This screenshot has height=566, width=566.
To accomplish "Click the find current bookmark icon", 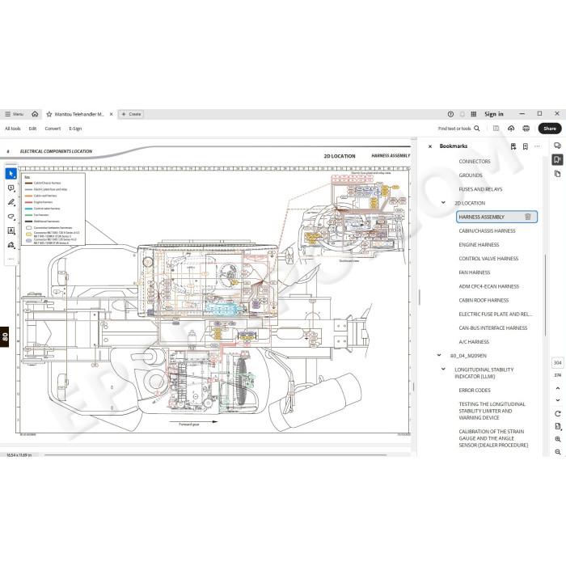I will (513, 146).
